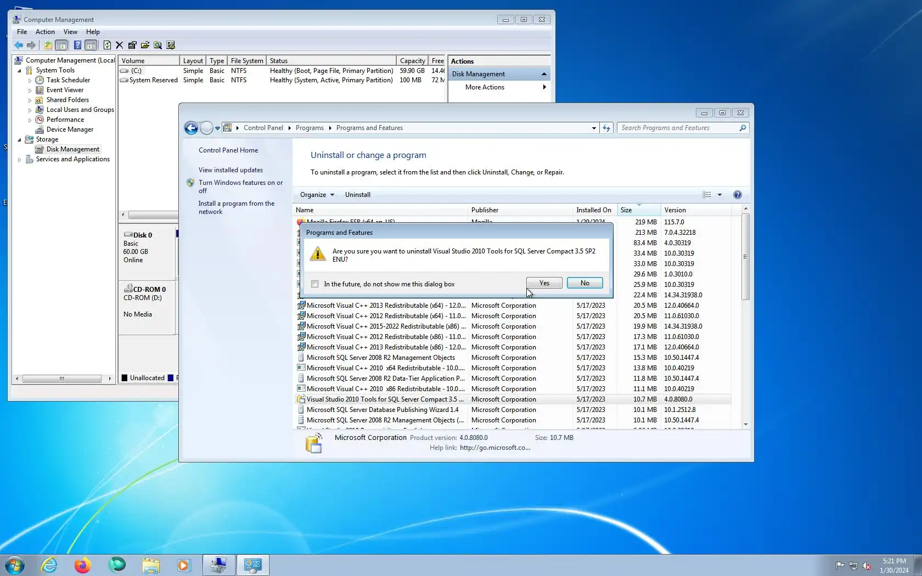Viewport: 922px width, 576px height.
Task: Expand the Task Scheduler tree node
Action: pyautogui.click(x=30, y=81)
